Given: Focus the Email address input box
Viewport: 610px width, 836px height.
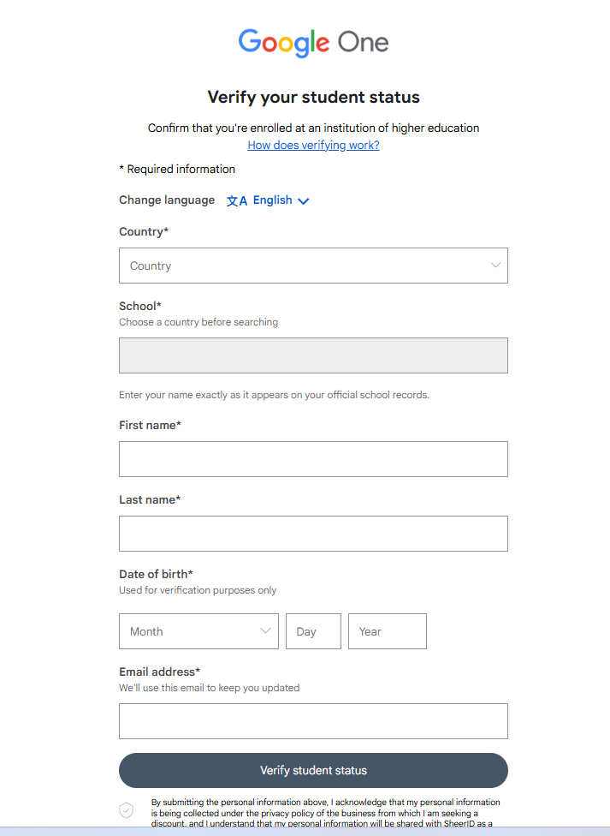Looking at the screenshot, I should coord(313,721).
